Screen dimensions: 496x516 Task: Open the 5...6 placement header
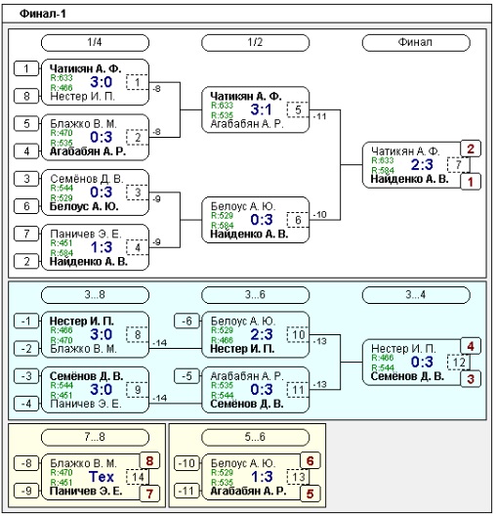tap(255, 437)
